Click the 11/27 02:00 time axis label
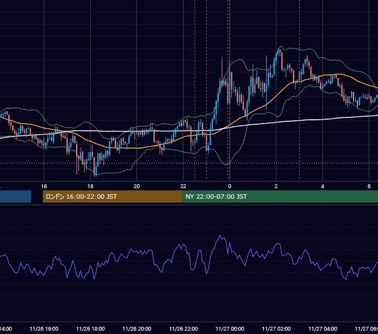This screenshot has width=378, height=334. [x=276, y=328]
